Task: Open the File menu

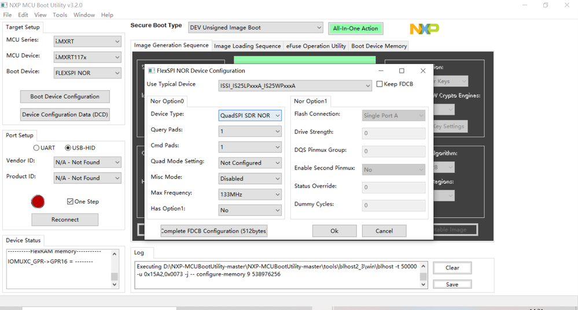Action: (x=8, y=15)
